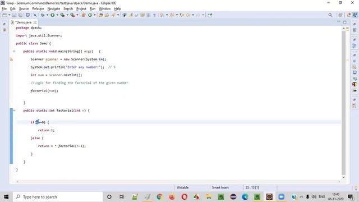Click the Open Task icon
This screenshot has width=359, height=202.
pyautogui.click(x=107, y=15)
